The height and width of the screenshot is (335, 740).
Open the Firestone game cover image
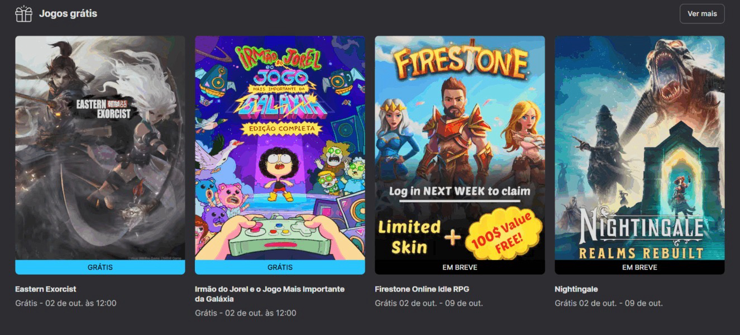click(460, 148)
